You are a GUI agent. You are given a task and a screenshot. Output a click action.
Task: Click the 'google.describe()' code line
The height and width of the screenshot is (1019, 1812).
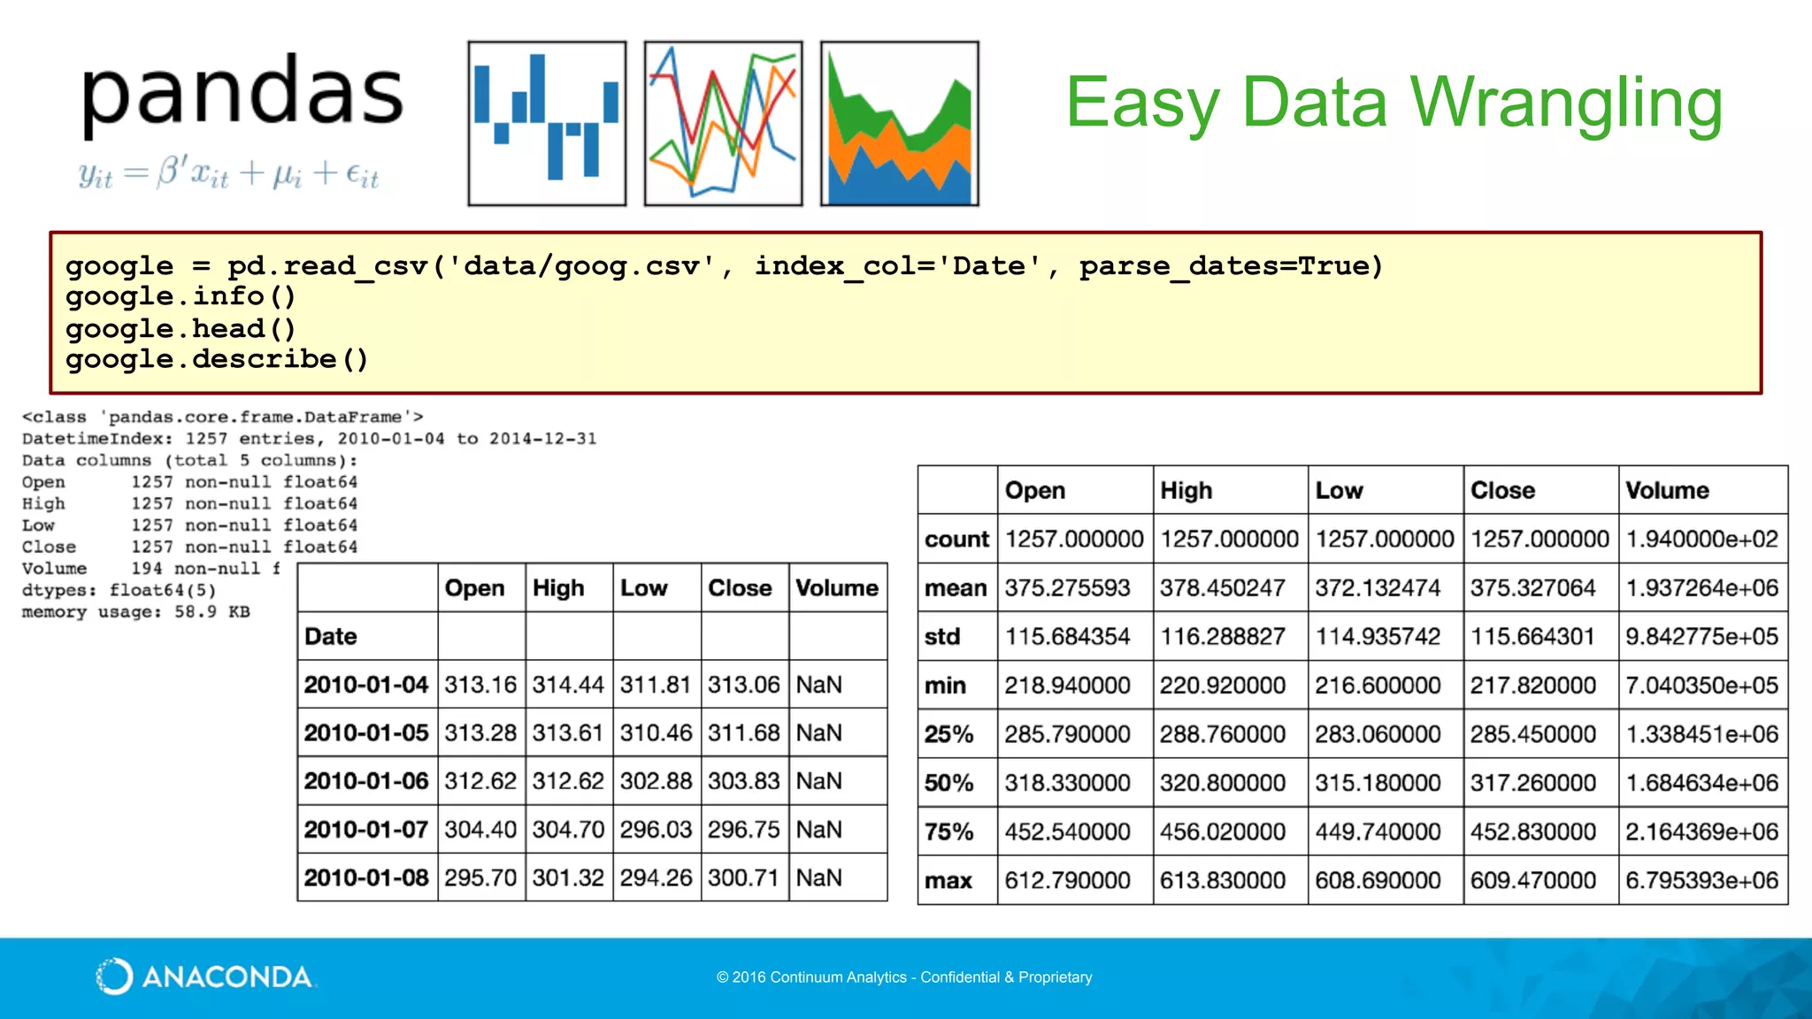click(217, 359)
